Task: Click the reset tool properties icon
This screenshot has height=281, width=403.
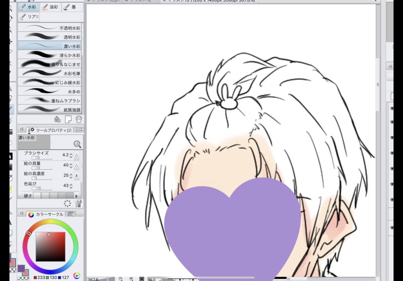Action: 68,203
